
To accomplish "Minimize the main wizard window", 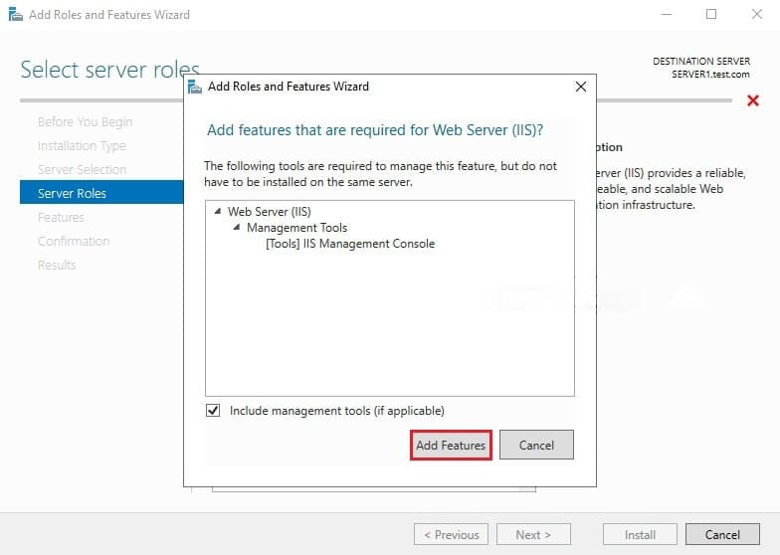I will click(x=667, y=14).
